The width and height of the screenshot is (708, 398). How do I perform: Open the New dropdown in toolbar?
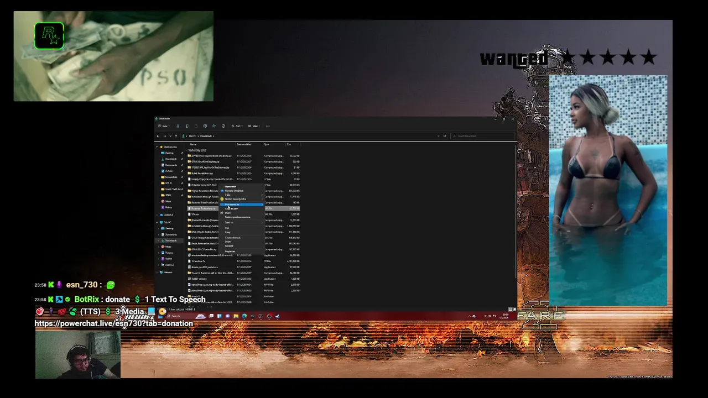tap(164, 126)
